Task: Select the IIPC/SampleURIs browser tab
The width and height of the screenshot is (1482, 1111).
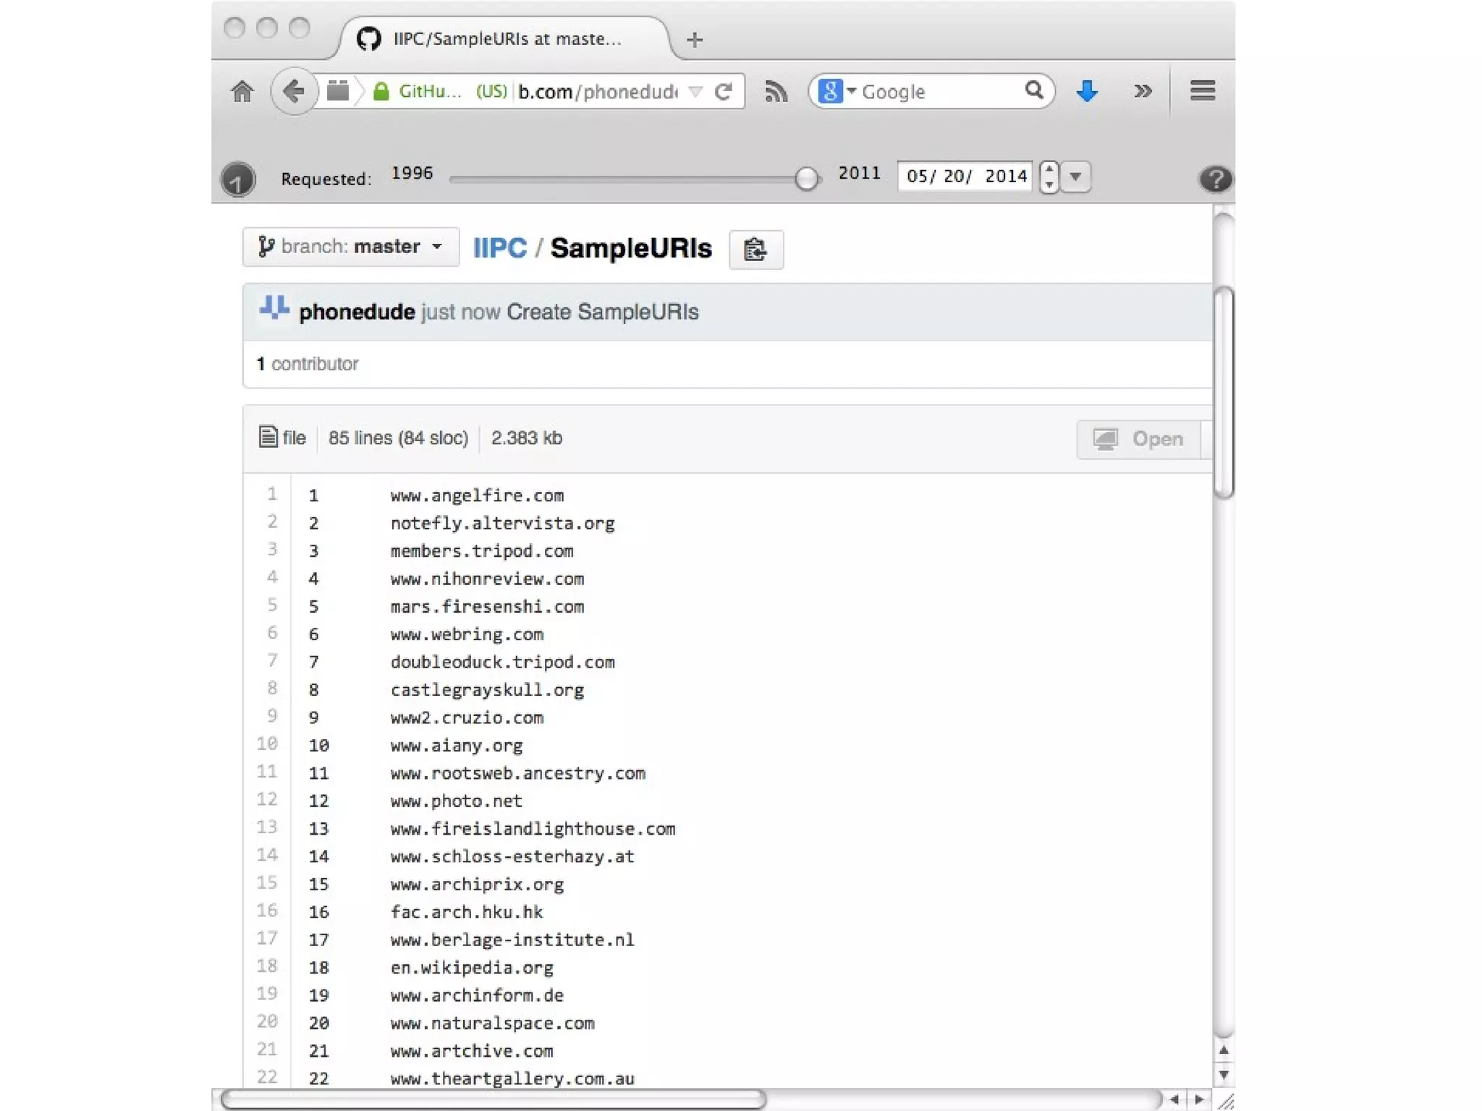Action: [x=506, y=39]
